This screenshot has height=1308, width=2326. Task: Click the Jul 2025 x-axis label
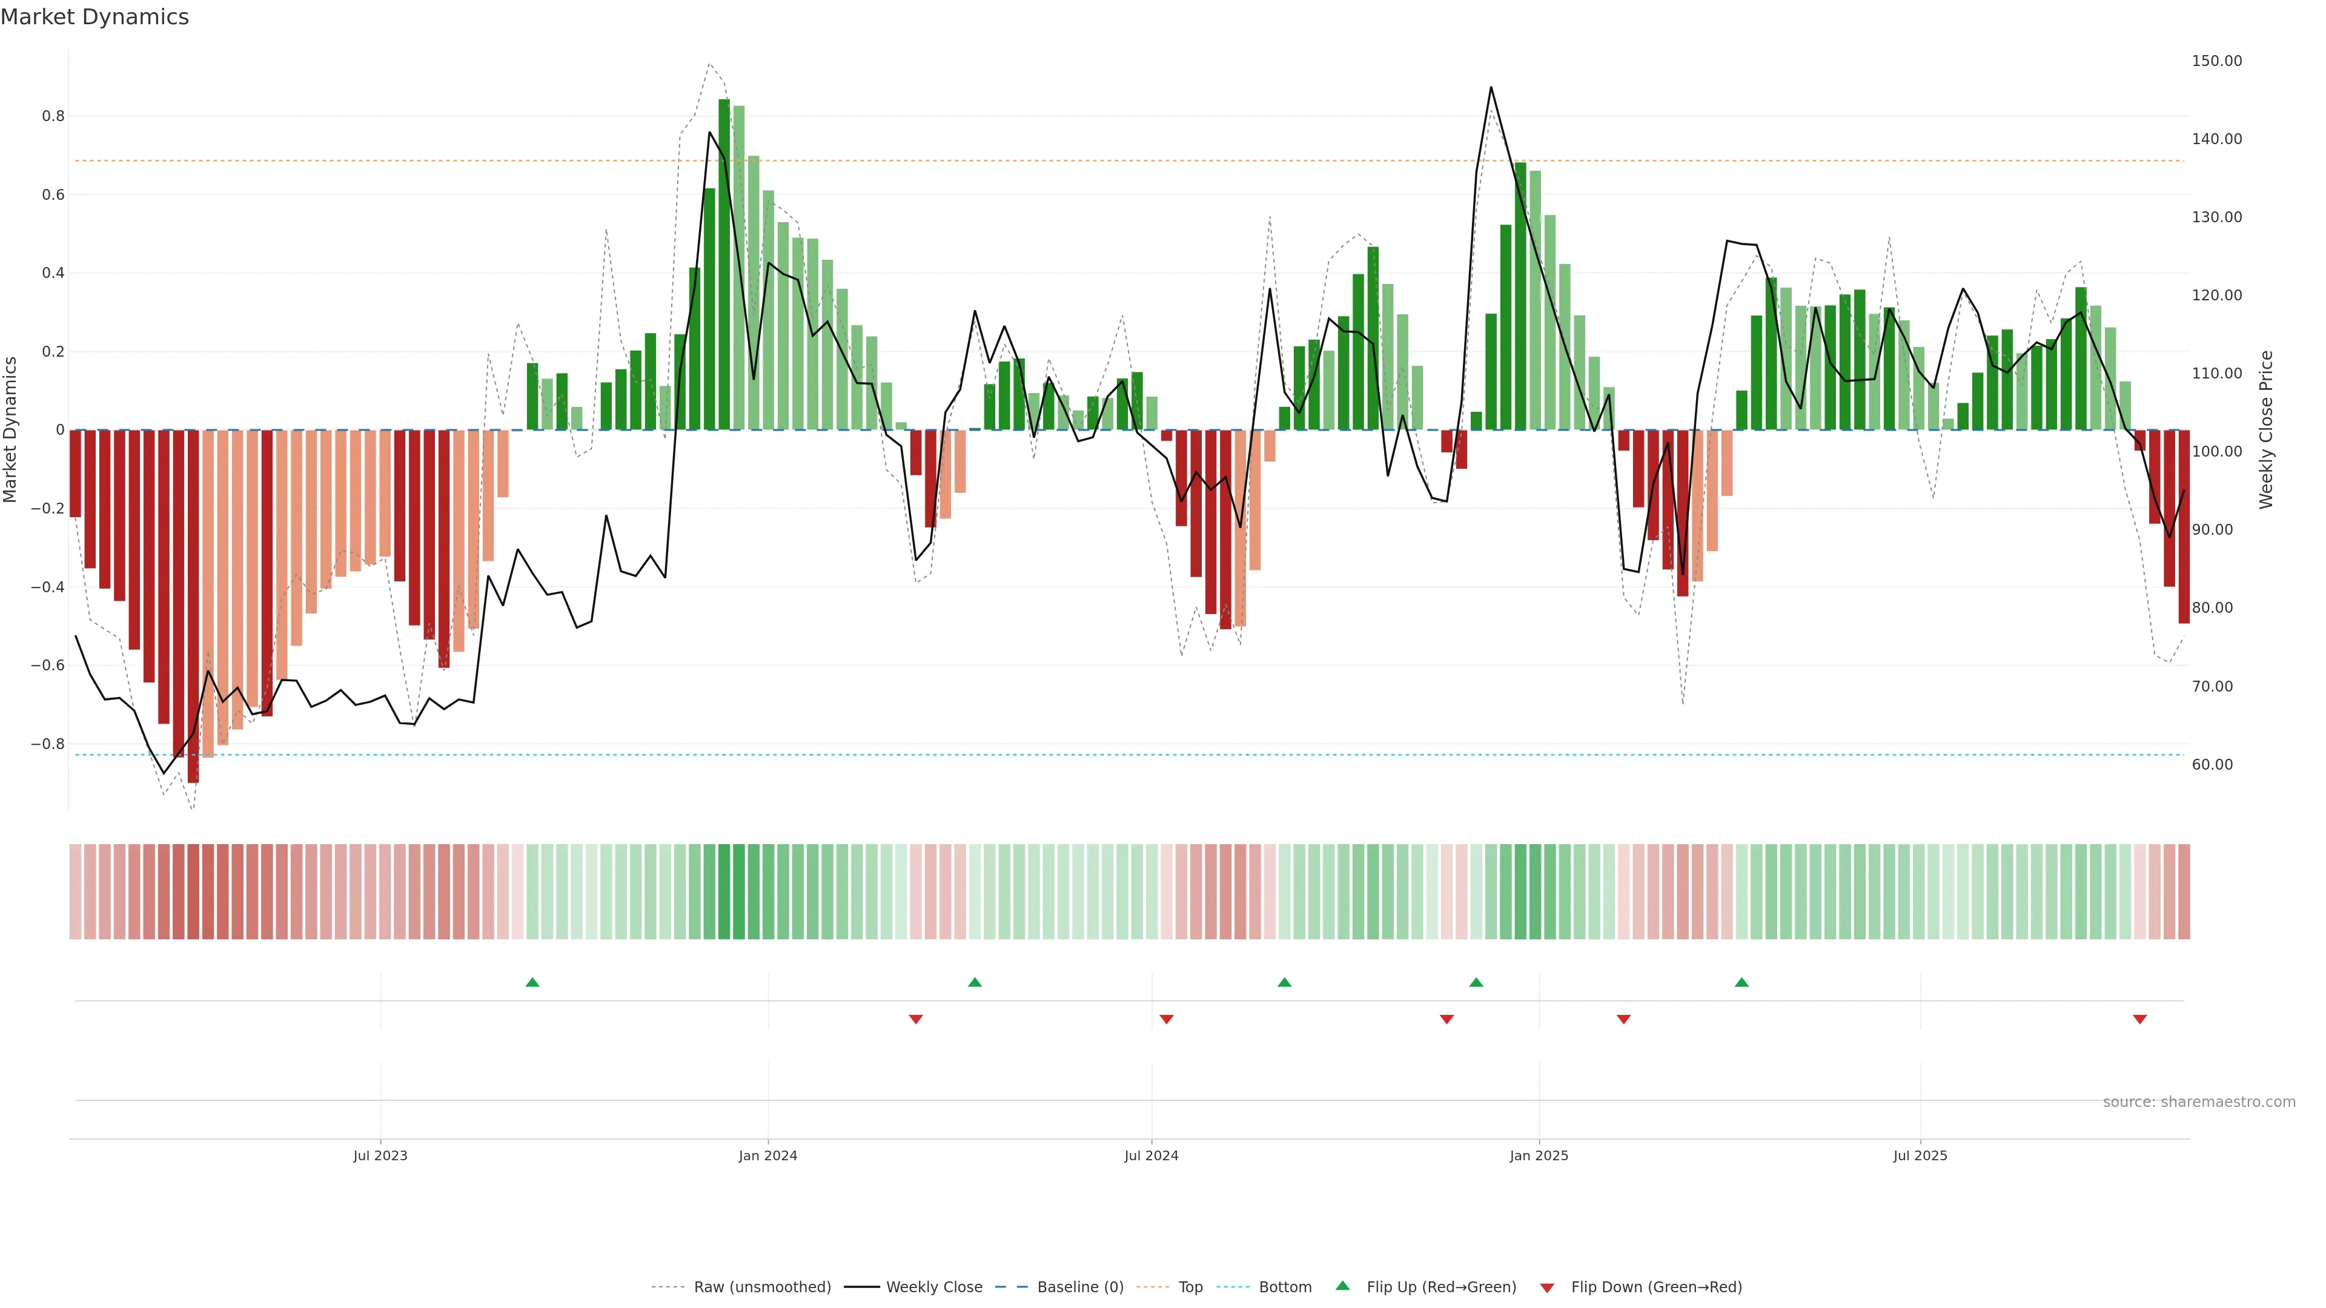(1920, 1155)
